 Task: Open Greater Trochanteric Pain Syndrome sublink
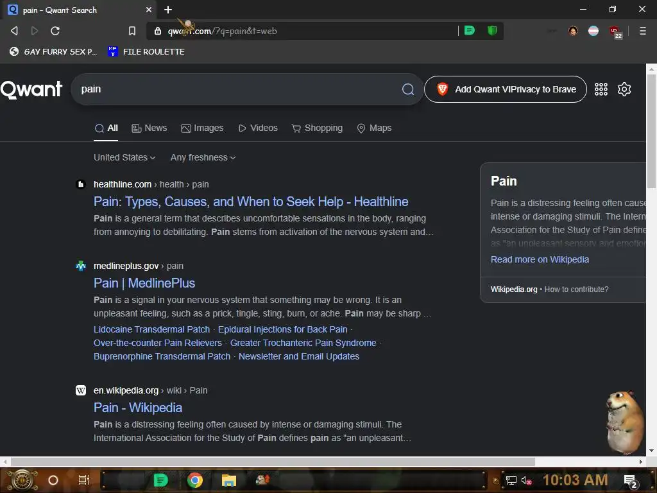coord(303,343)
